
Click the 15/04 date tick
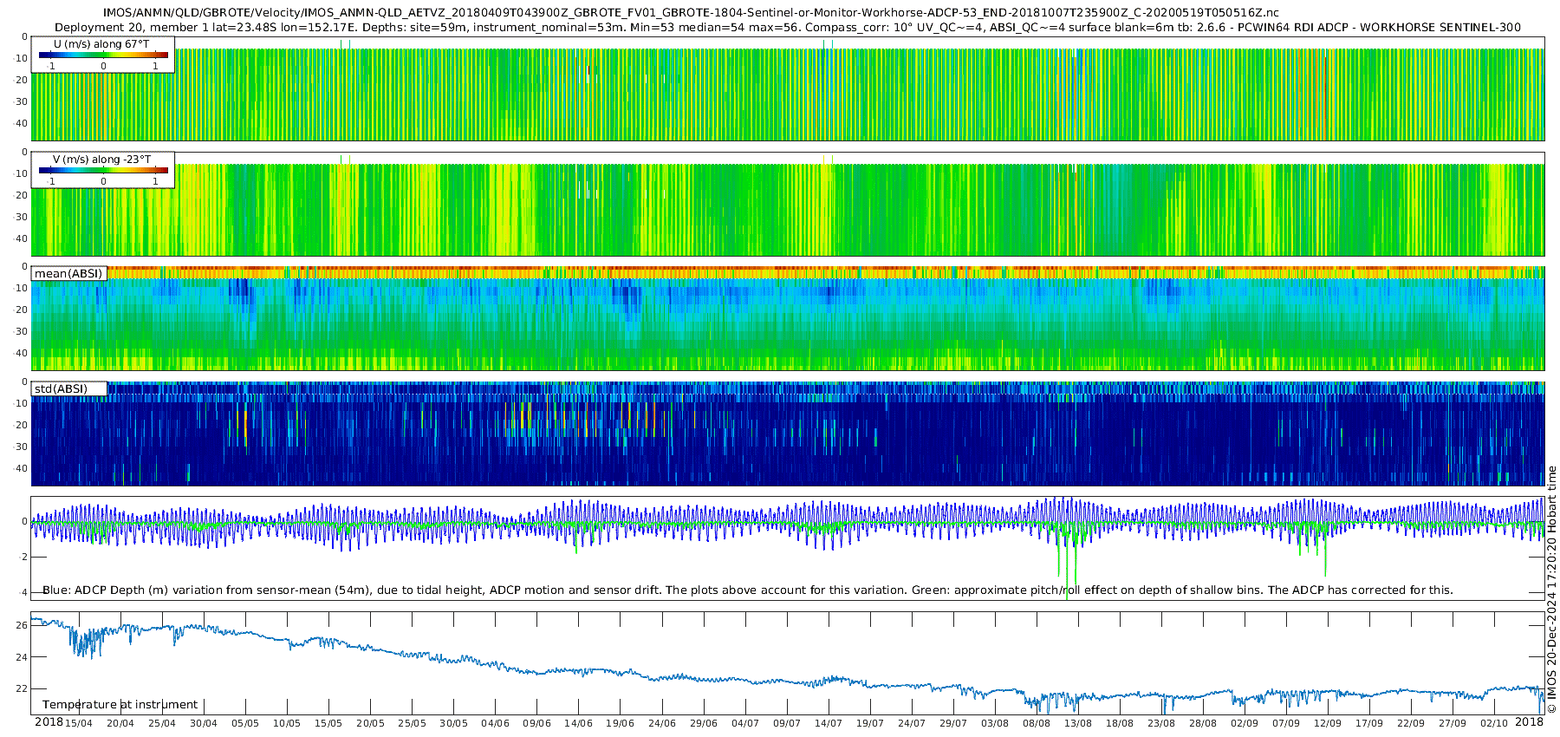click(x=78, y=723)
